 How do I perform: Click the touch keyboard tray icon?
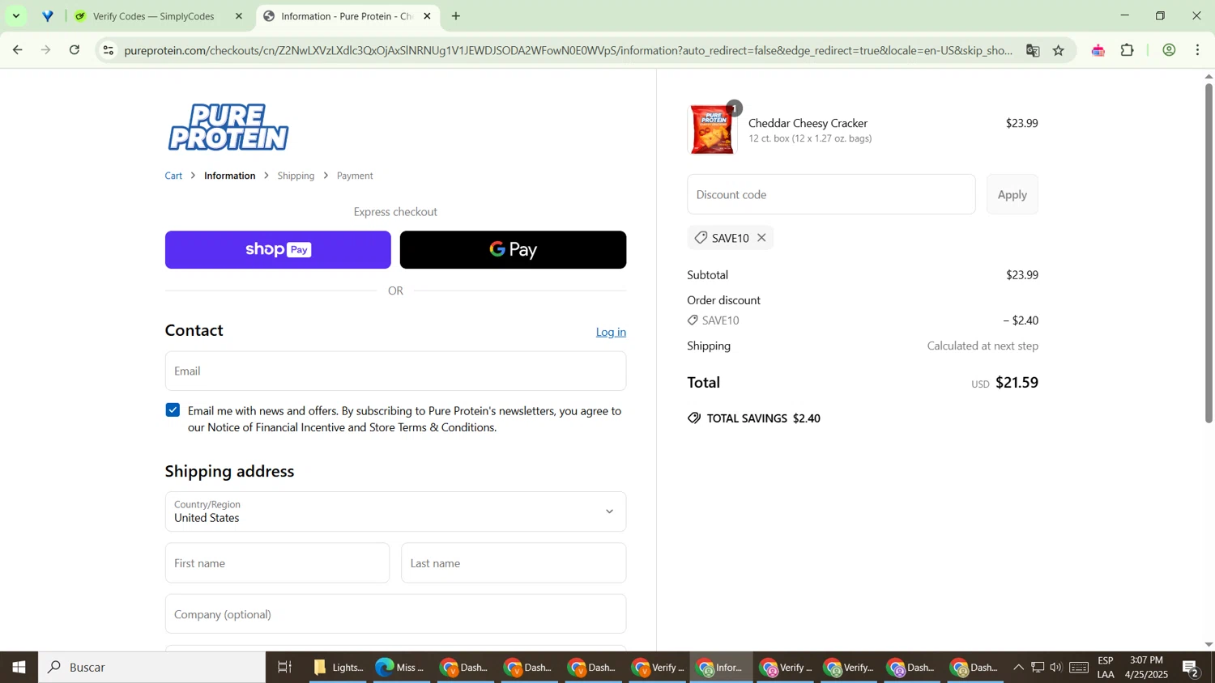point(1079,668)
